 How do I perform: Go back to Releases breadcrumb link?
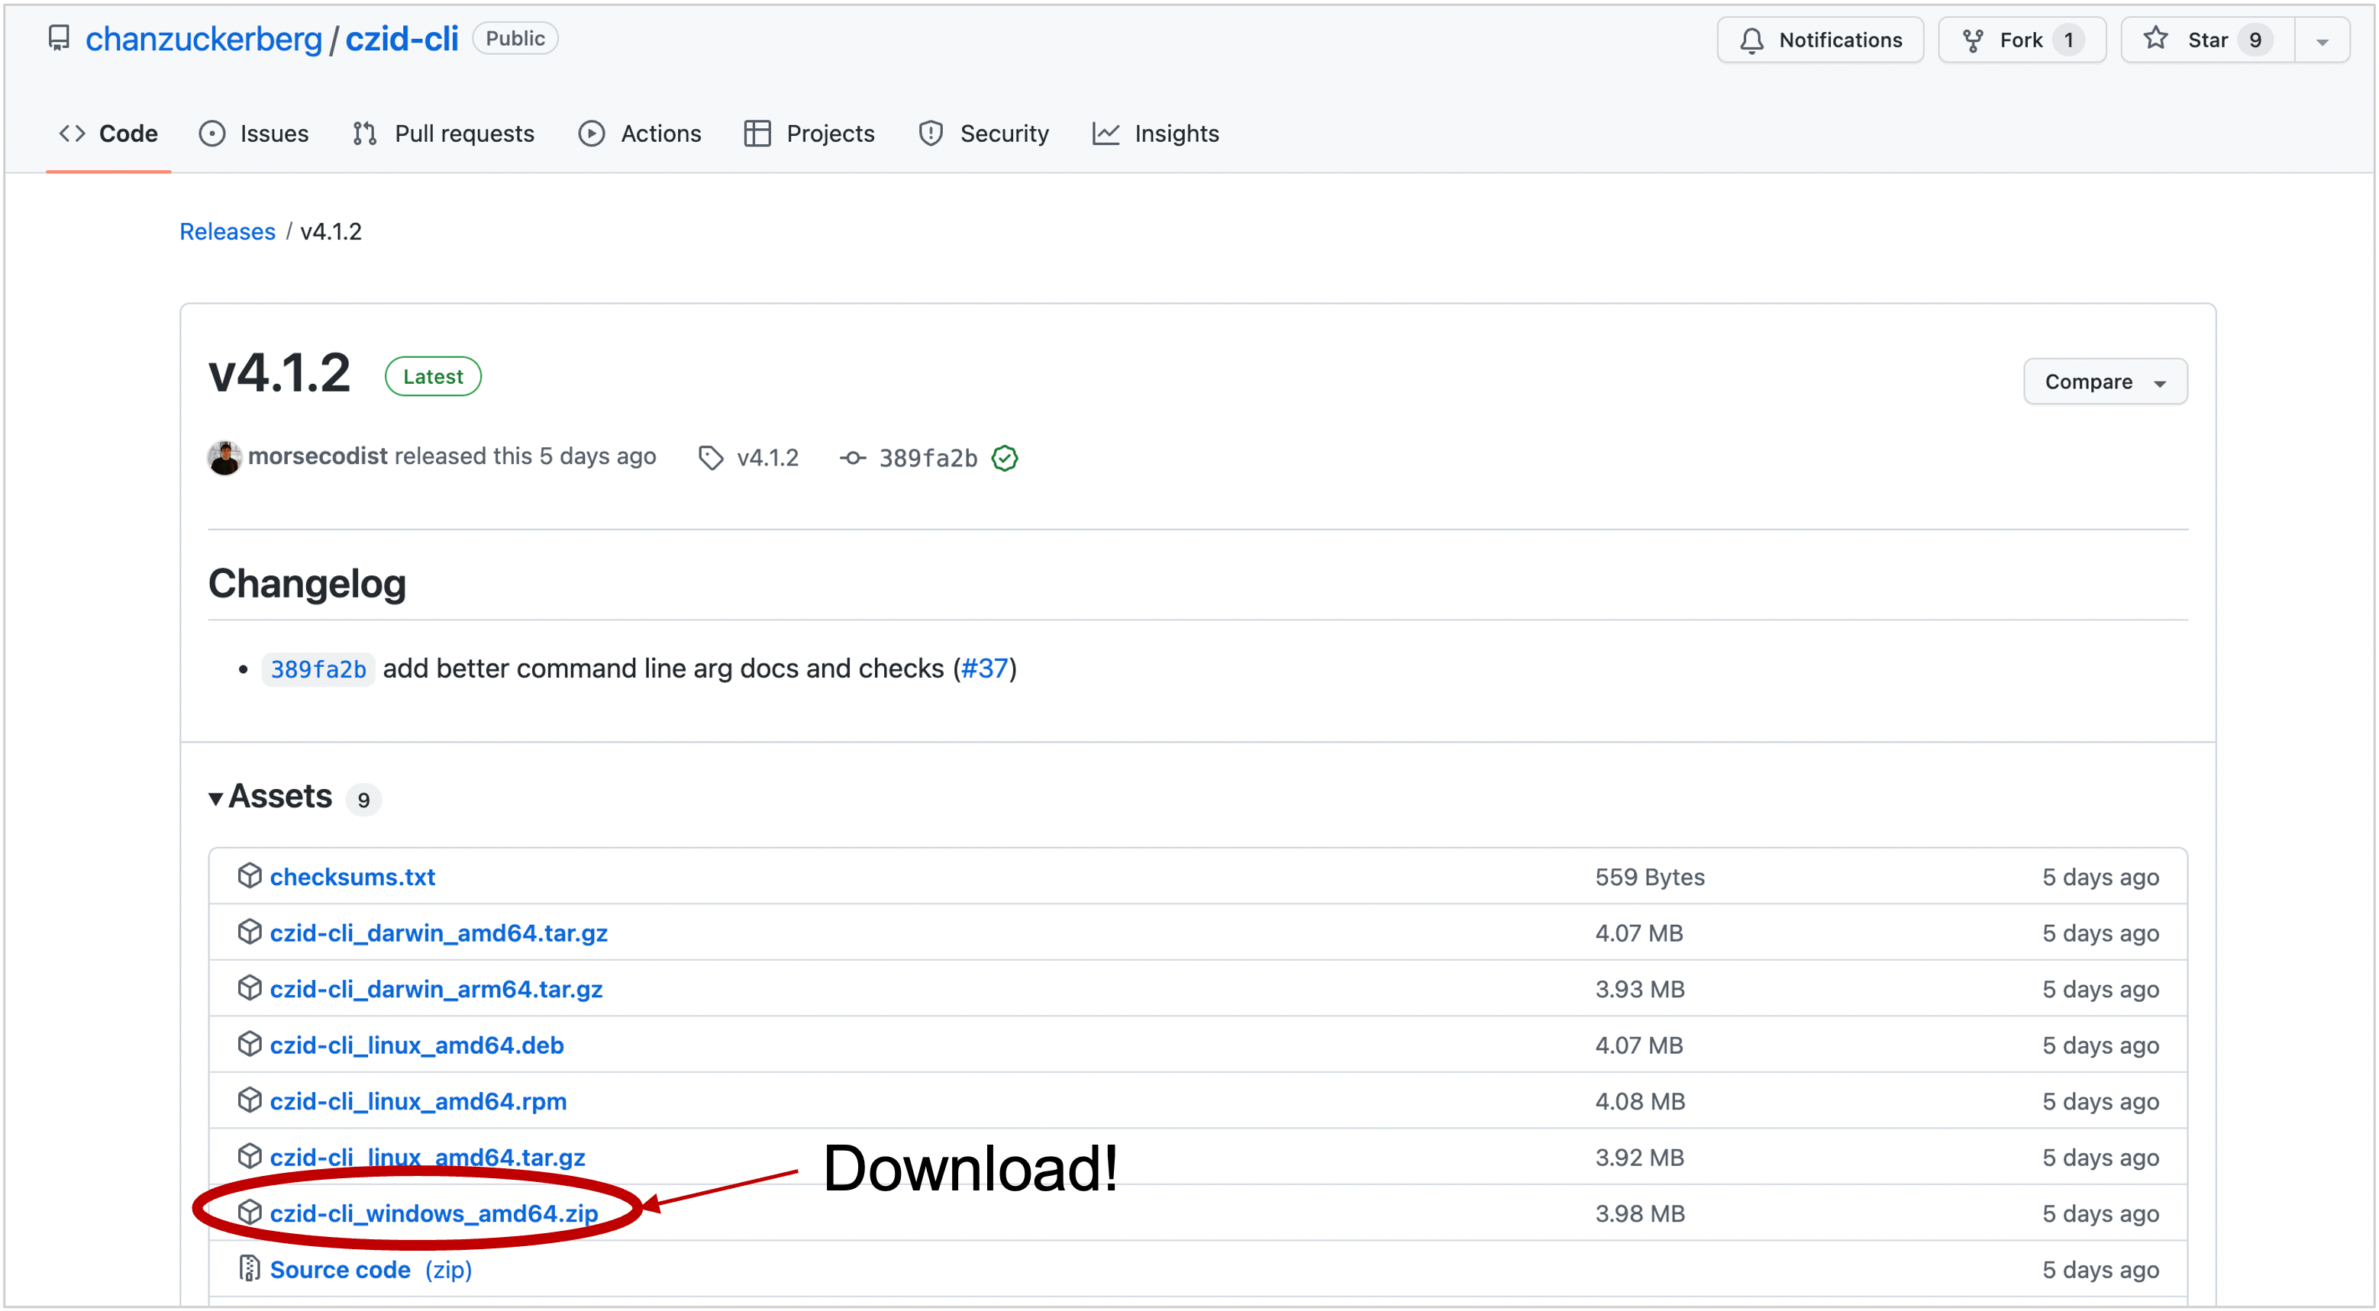(228, 230)
